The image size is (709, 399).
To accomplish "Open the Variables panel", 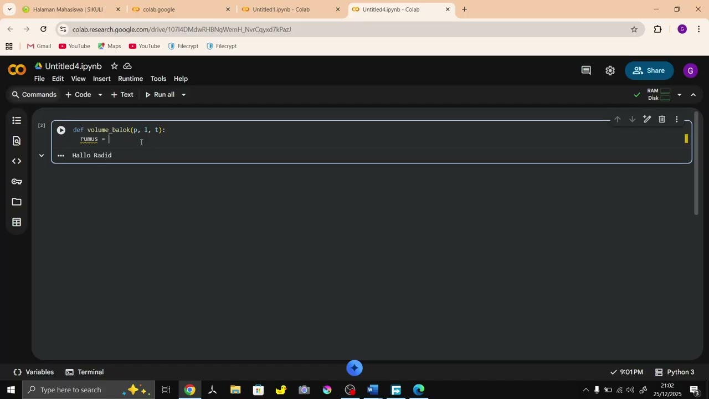I will pyautogui.click(x=34, y=372).
